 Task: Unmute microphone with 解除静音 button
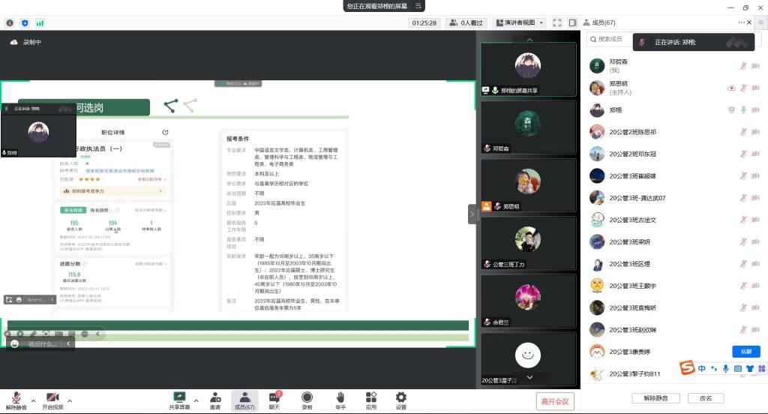[16, 400]
